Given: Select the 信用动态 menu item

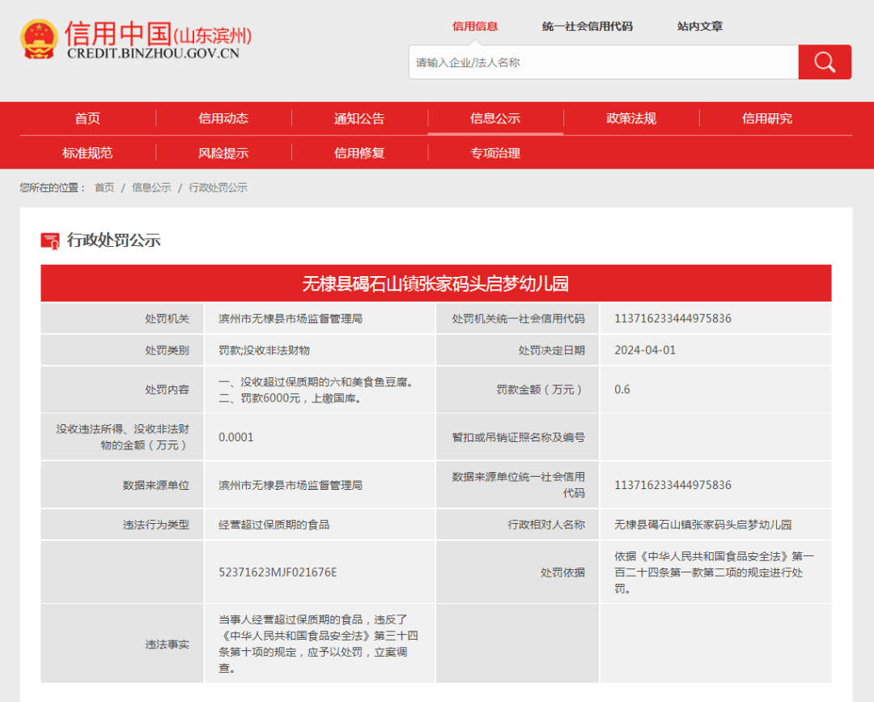Looking at the screenshot, I should [x=223, y=118].
